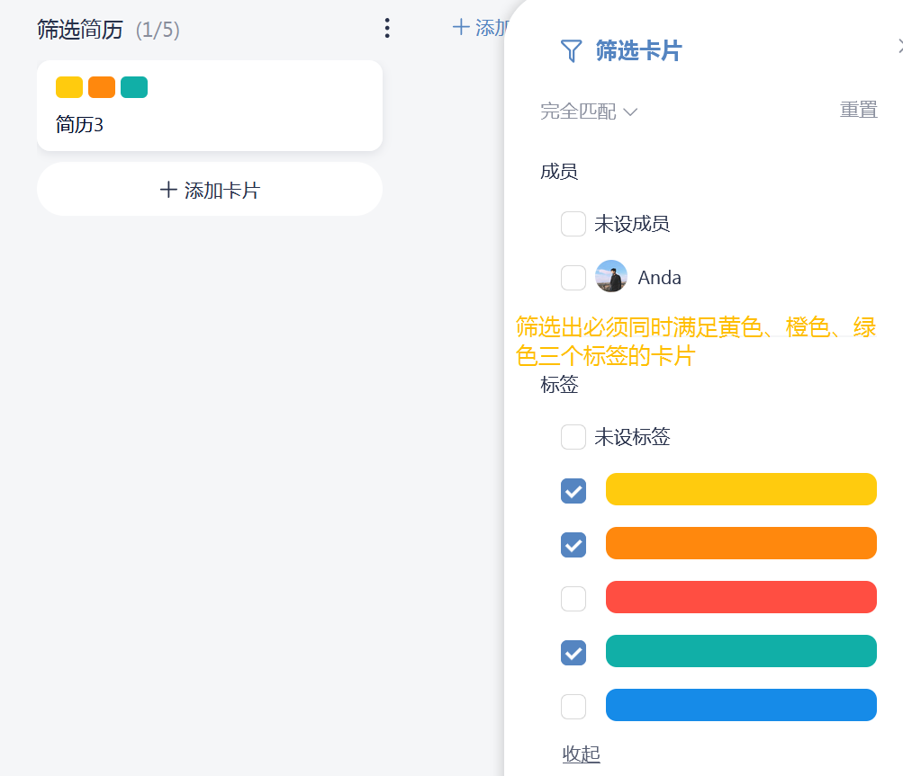Click Anda's avatar picture
903x776 pixels.
pos(611,277)
